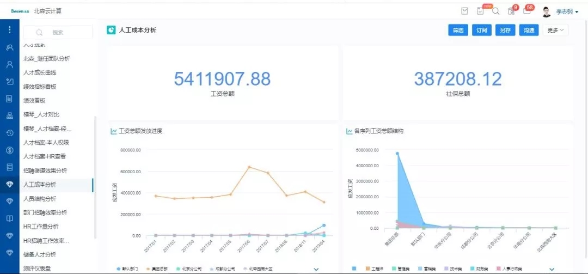Open 人才档案-本人权限 in the list

[46, 143]
